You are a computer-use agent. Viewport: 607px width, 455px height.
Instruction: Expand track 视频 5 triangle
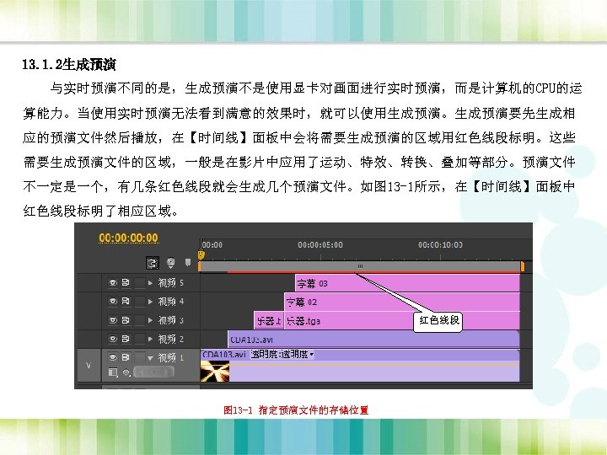click(x=150, y=283)
